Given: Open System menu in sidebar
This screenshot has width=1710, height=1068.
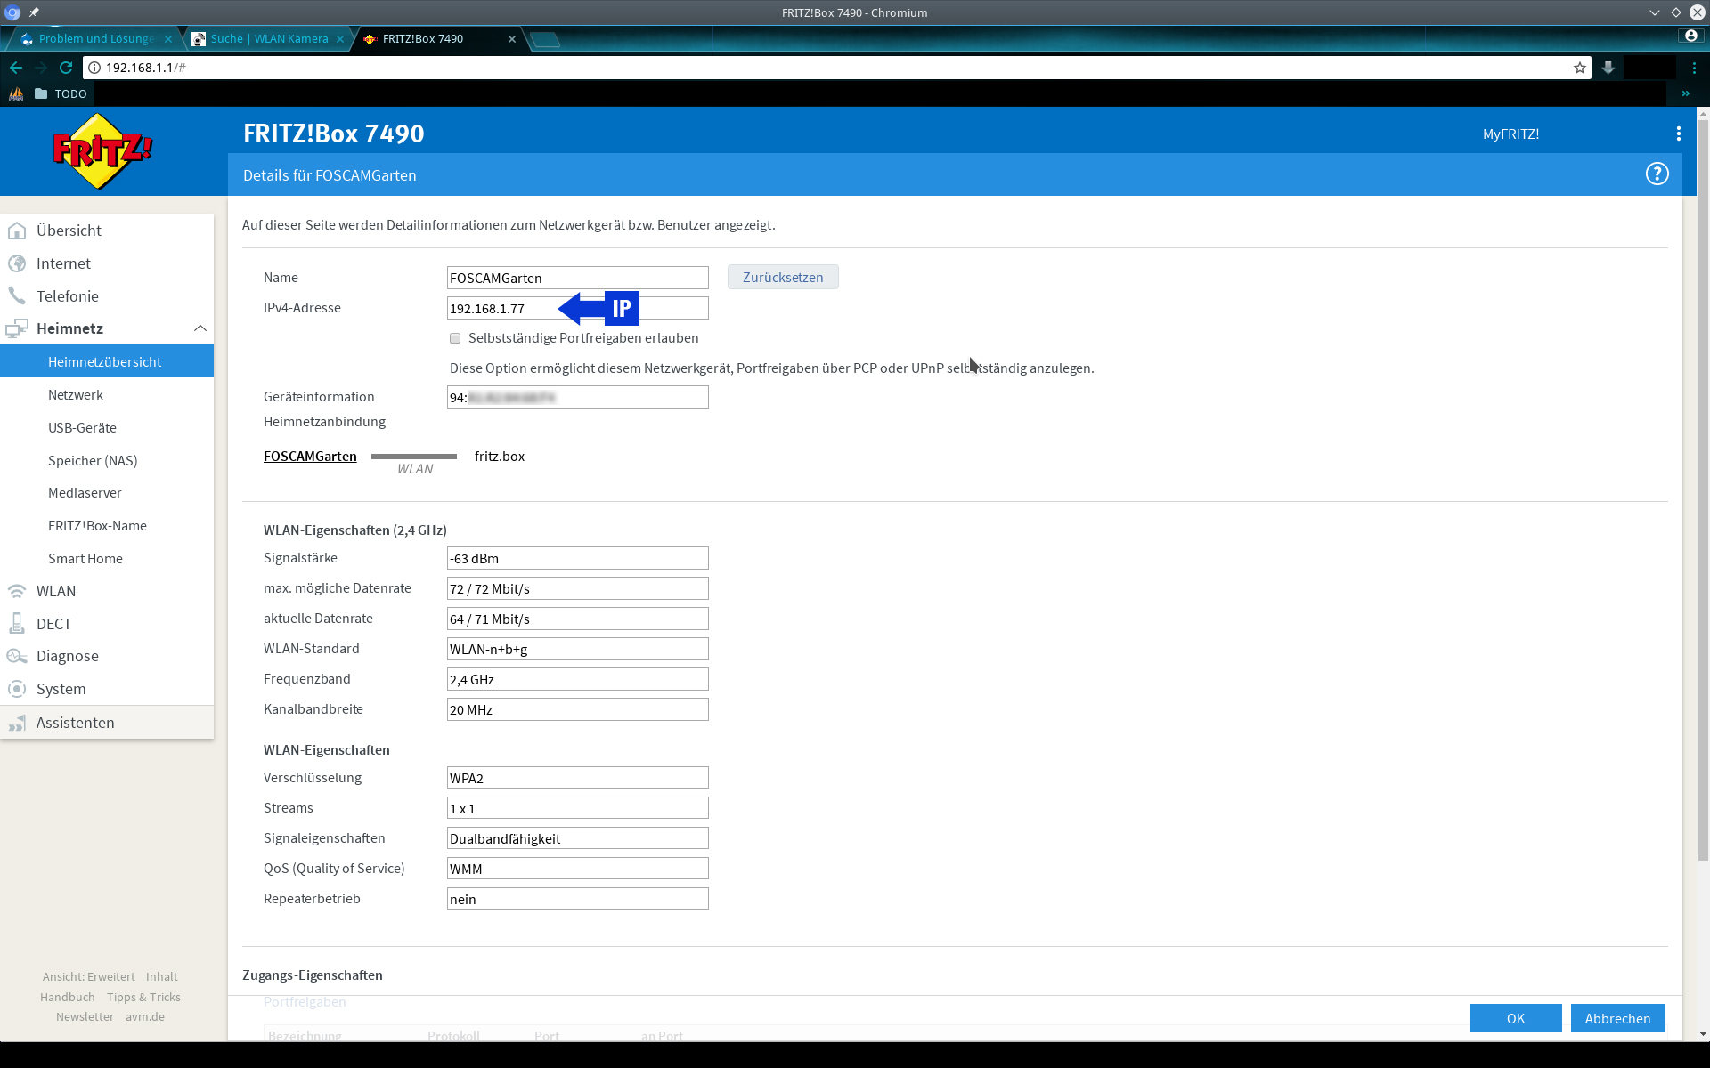Looking at the screenshot, I should pyautogui.click(x=107, y=689).
